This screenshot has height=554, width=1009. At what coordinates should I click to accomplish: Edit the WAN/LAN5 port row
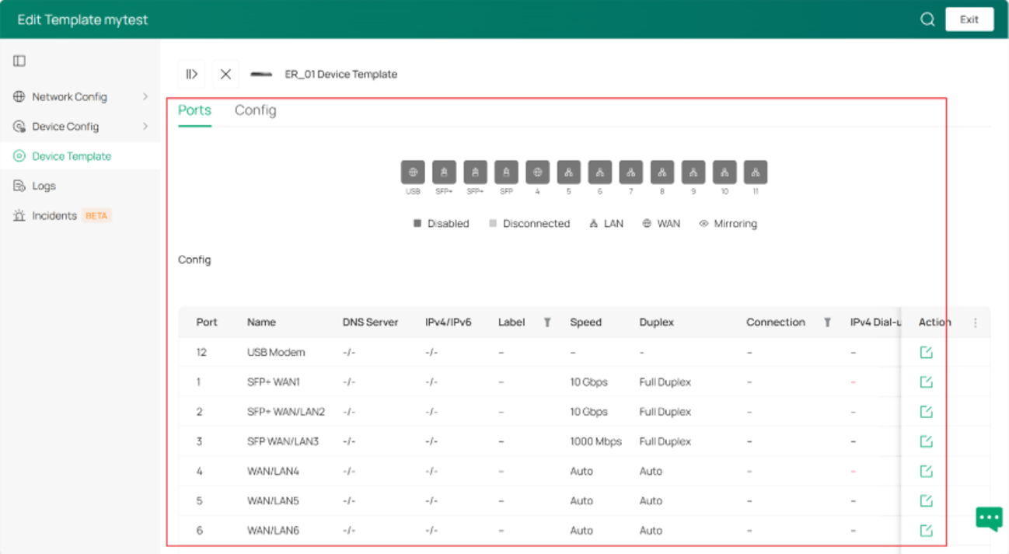tap(926, 500)
